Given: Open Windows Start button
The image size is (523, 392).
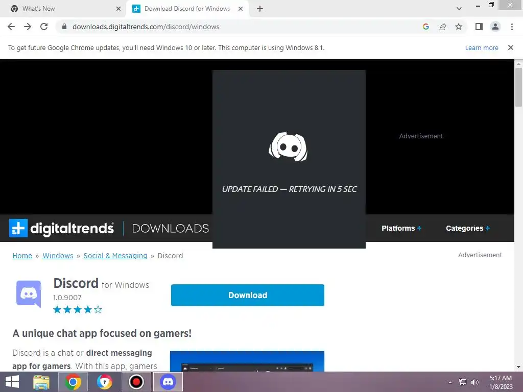Looking at the screenshot, I should click(x=12, y=382).
